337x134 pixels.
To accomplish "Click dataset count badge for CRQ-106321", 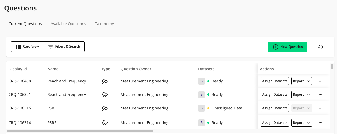I will 201,95.
